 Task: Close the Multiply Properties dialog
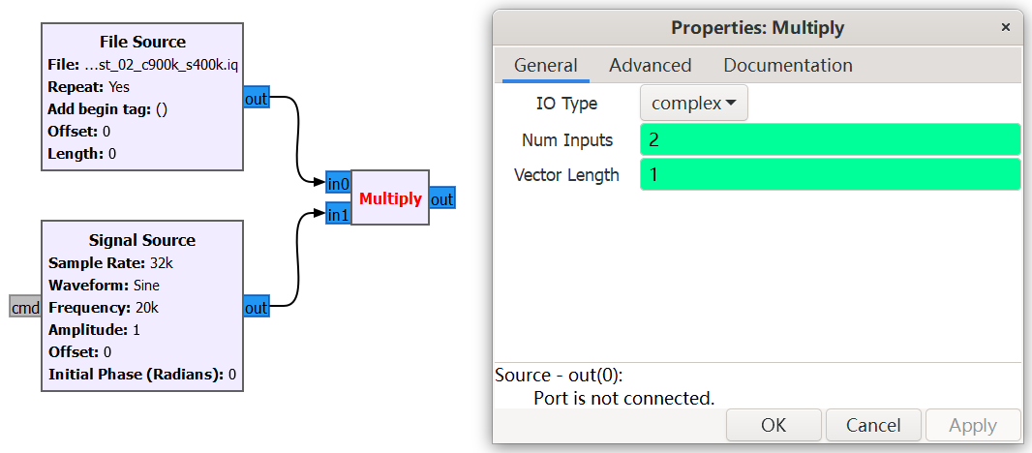coord(1006,27)
